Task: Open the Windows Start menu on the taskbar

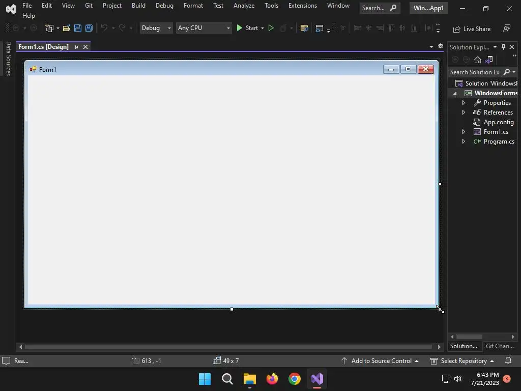Action: click(205, 379)
